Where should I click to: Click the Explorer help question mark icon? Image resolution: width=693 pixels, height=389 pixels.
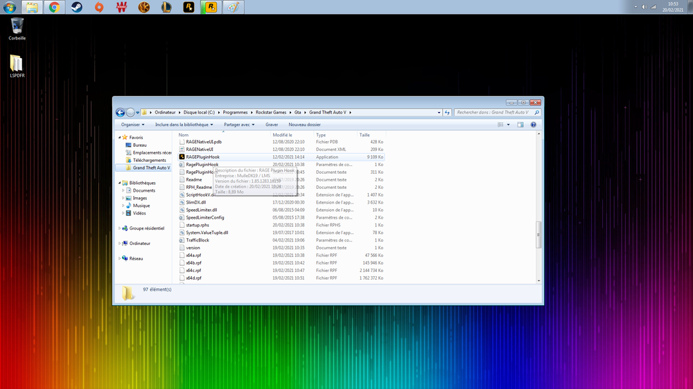coord(533,125)
